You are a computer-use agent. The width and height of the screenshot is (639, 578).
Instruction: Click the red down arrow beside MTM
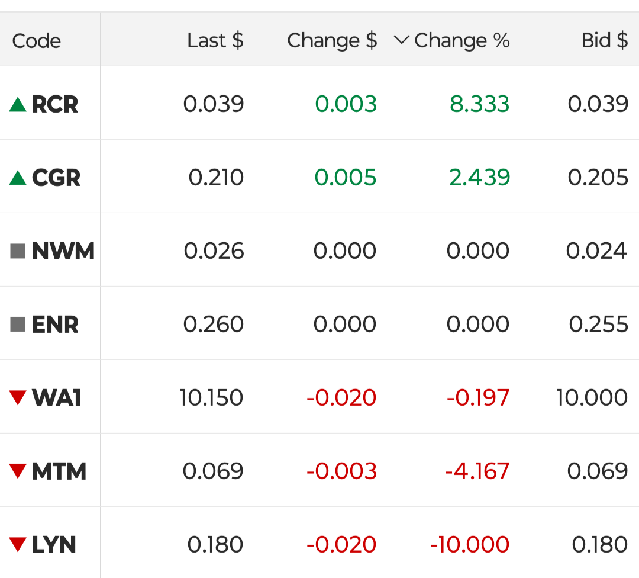[18, 471]
